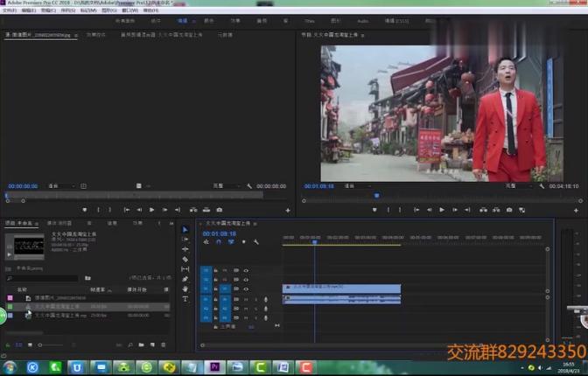
Task: Toggle lock on the top video track
Action: click(x=215, y=270)
